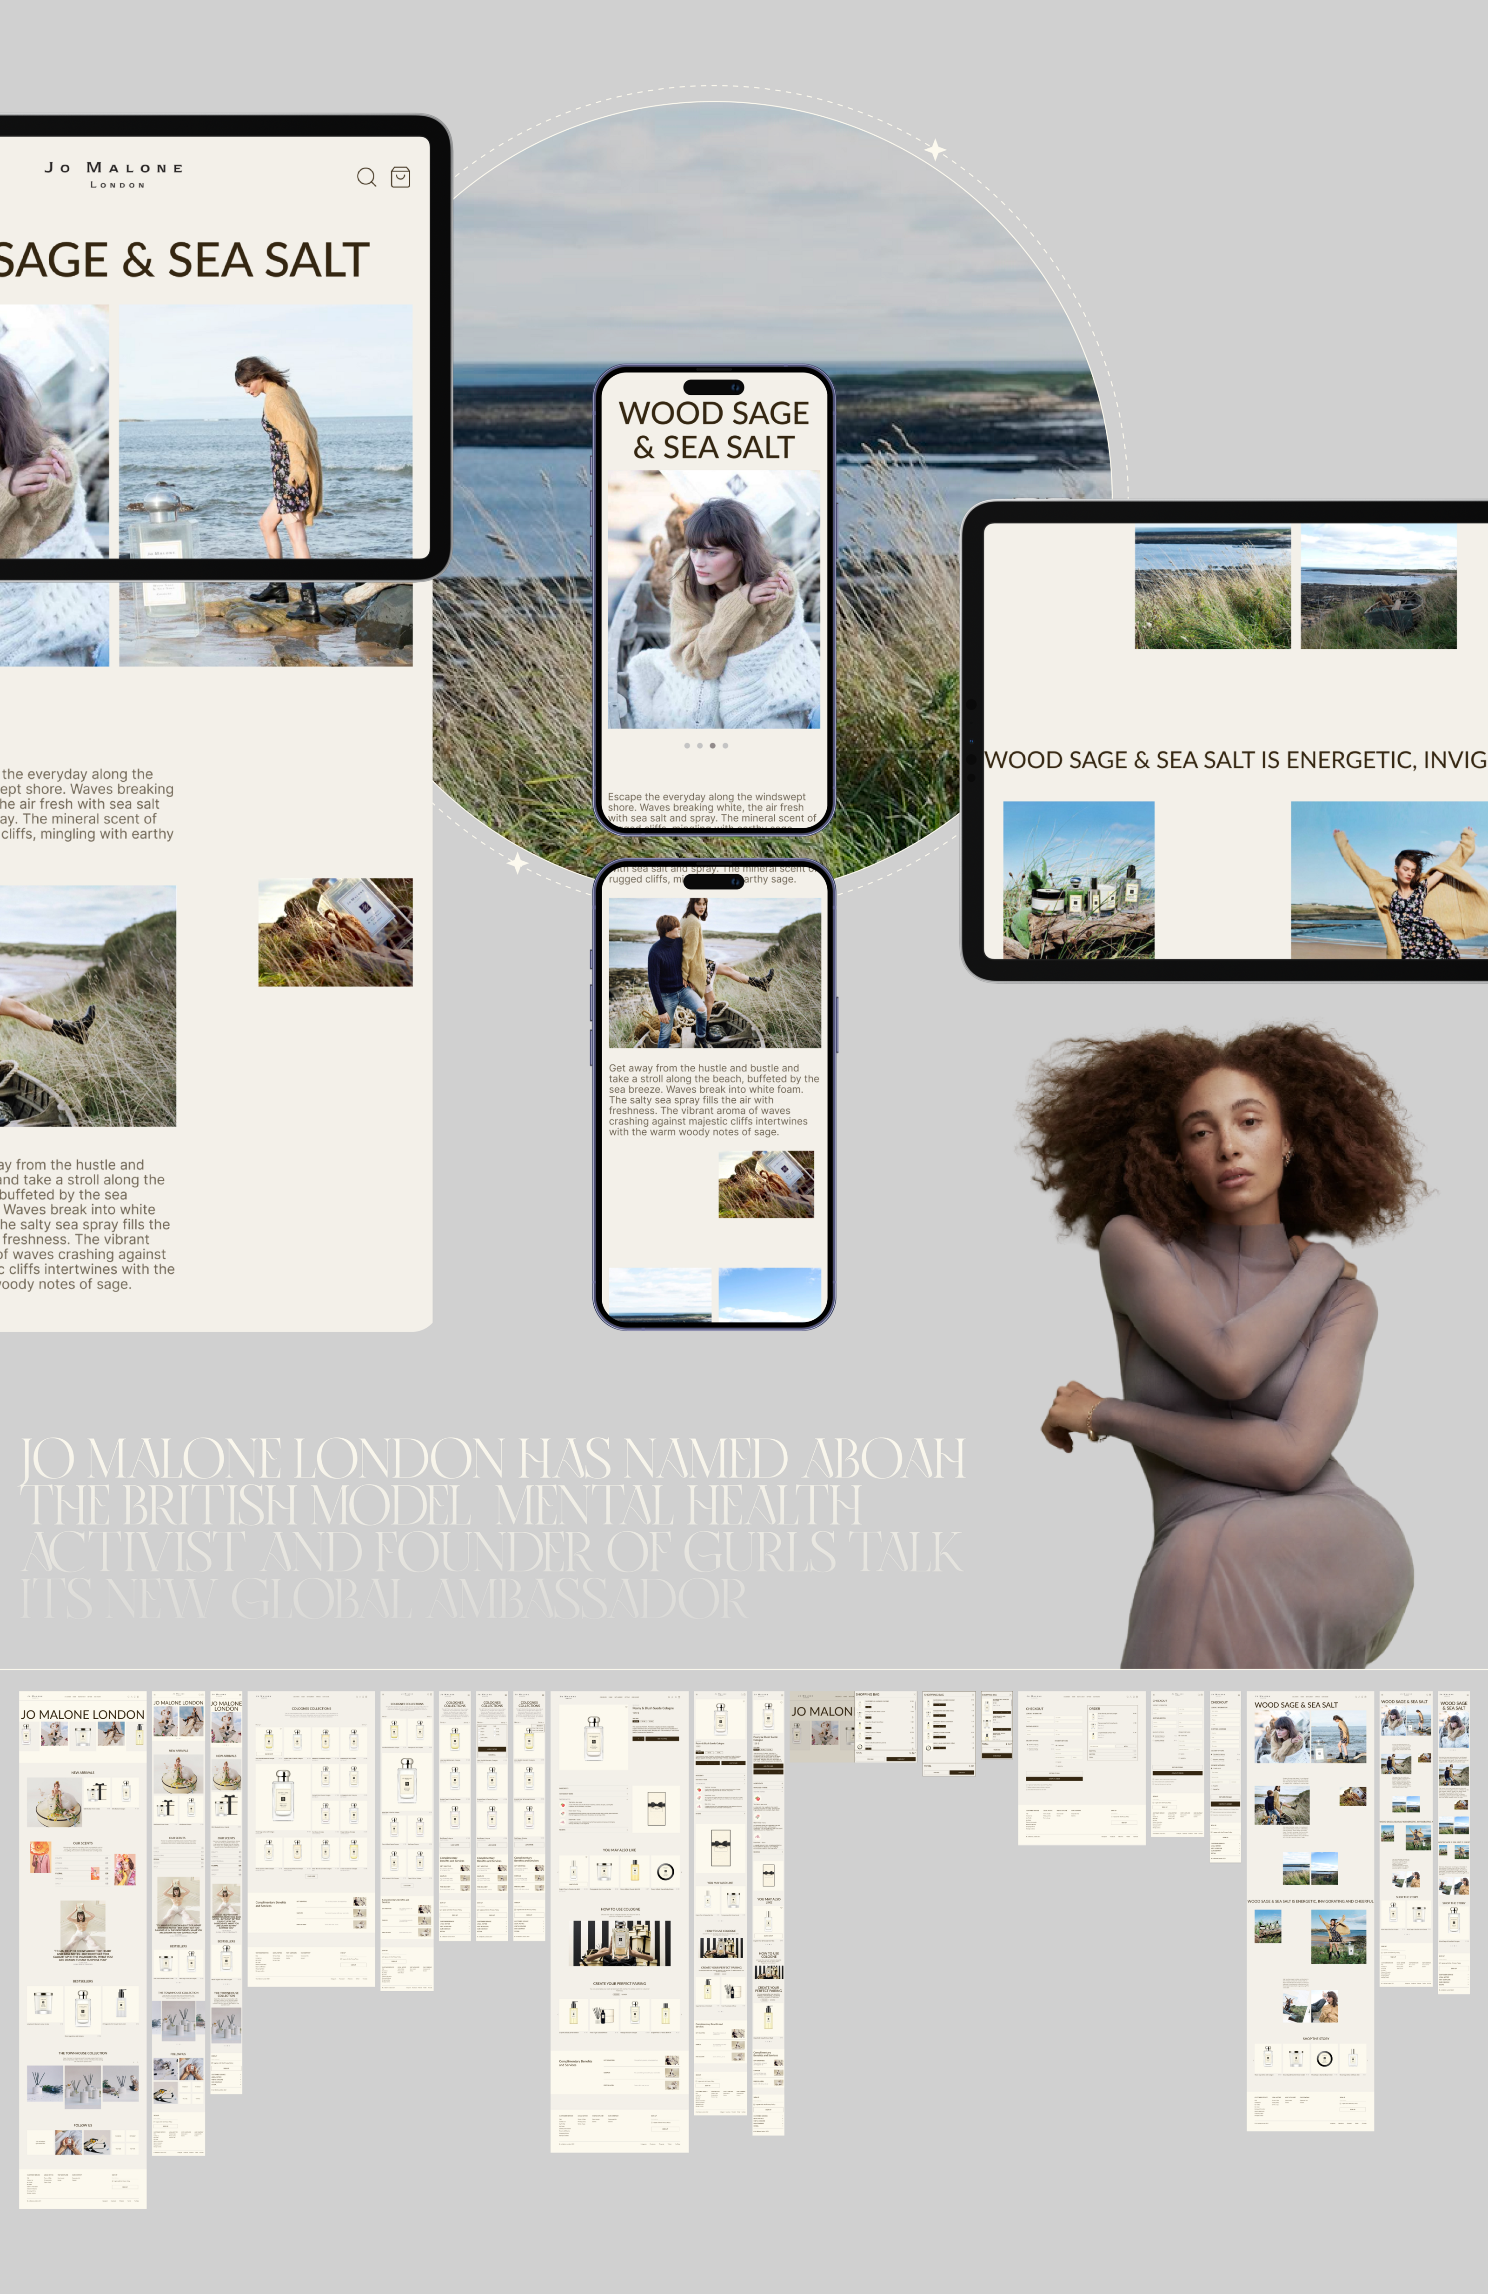1488x2294 pixels.
Task: Select the last carousel dot on the phone
Action: pos(726,746)
